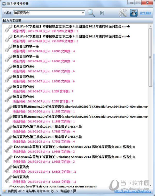155x196 pixels.
Task: Click chain icon of second 神探夏洛克S03 result
Action: pyautogui.click(x=9, y=99)
